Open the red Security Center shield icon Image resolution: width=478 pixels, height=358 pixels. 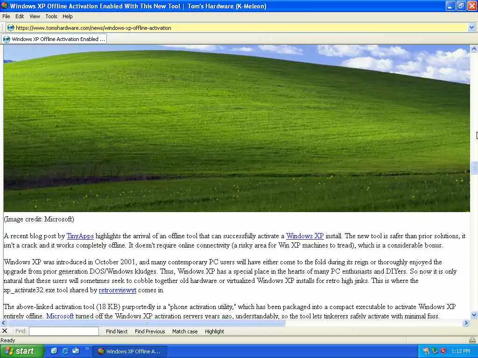[x=443, y=351]
